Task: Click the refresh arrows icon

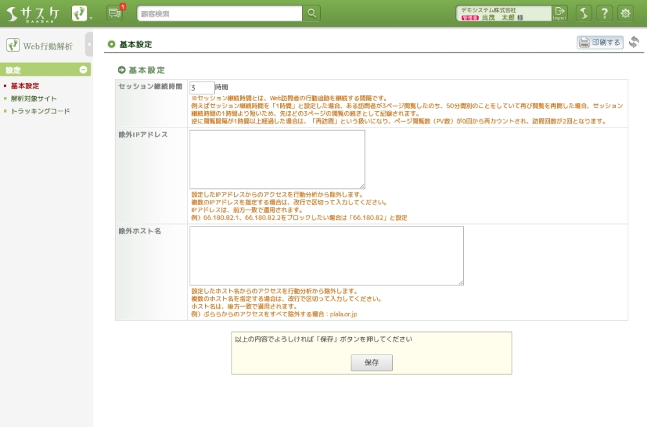Action: click(x=634, y=42)
